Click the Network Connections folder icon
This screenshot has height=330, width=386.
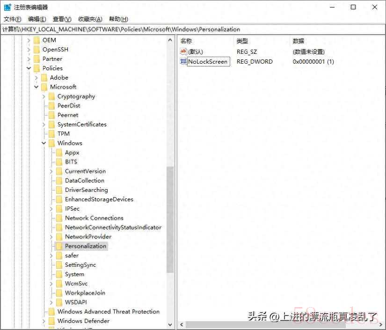point(59,218)
